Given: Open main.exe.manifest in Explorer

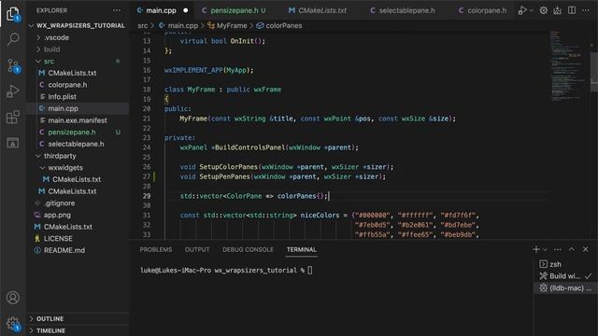Looking at the screenshot, I should [78, 120].
